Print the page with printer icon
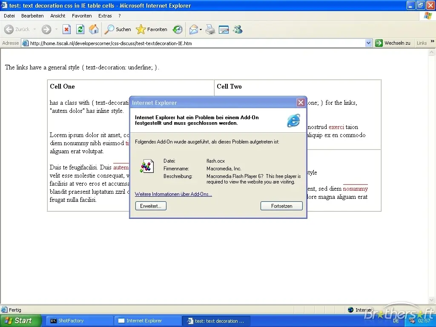The height and width of the screenshot is (327, 436). tap(210, 29)
